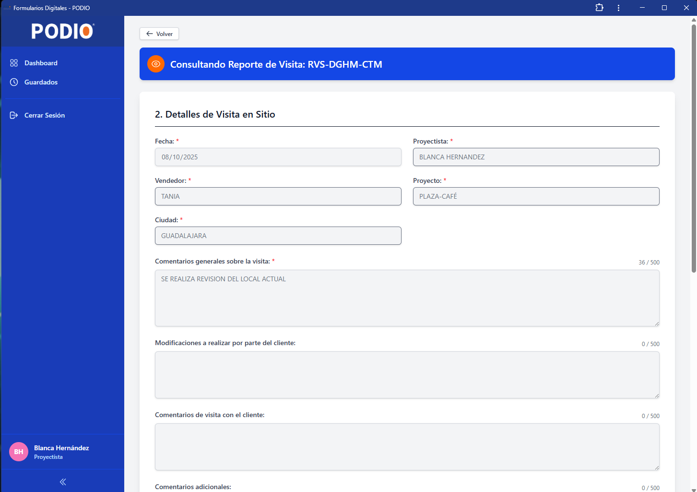The height and width of the screenshot is (492, 697).
Task: Click the 0 / 500 counter for Modificaciones
Action: tap(650, 344)
